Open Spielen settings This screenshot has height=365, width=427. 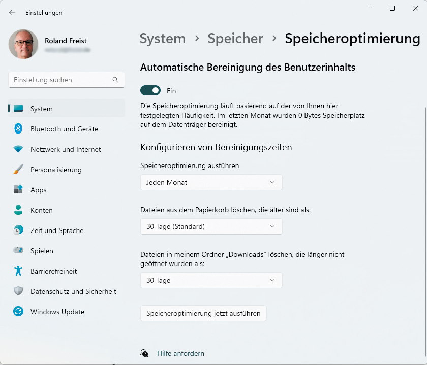click(x=67, y=250)
